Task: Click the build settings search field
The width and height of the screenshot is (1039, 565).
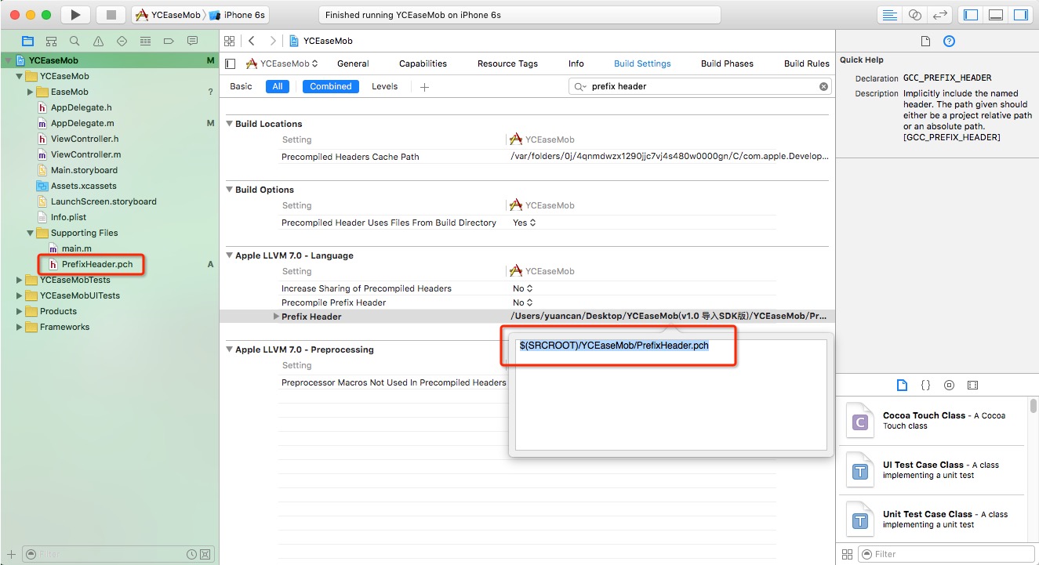Action: (700, 87)
